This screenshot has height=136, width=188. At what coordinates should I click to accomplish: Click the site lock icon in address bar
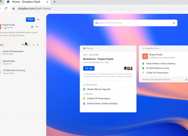click(13, 8)
